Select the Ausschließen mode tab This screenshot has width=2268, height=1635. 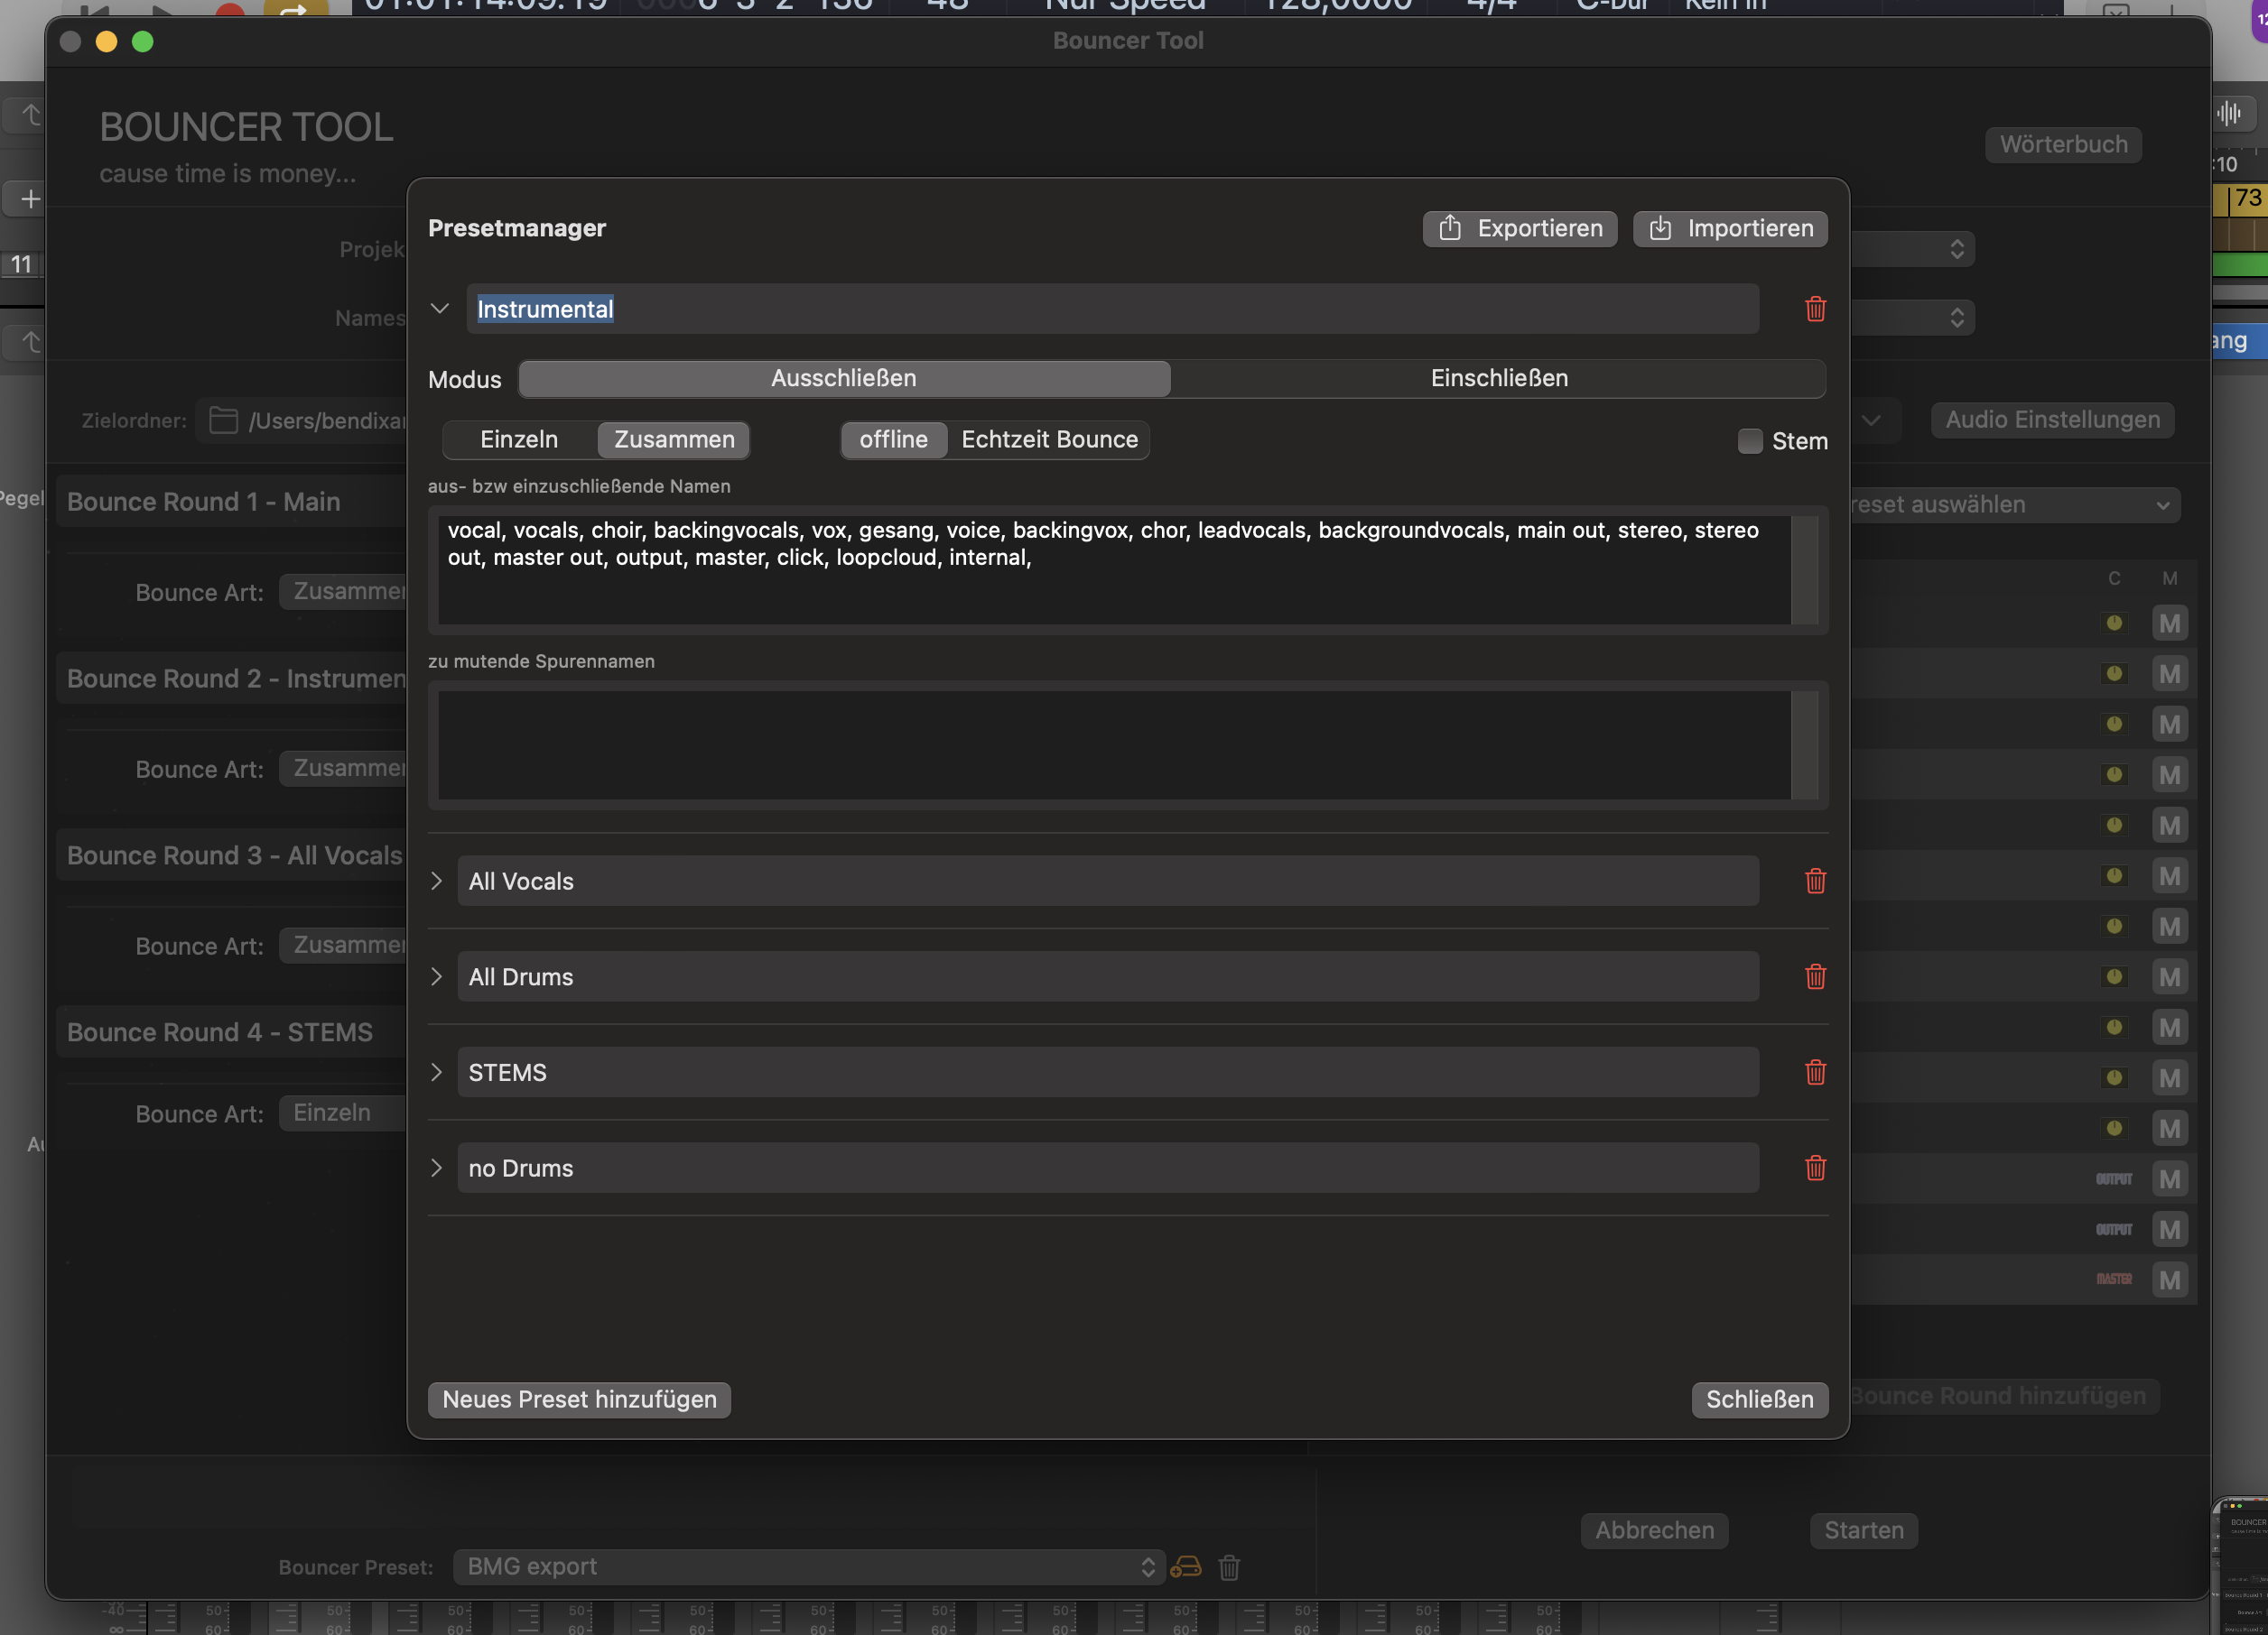(x=844, y=379)
